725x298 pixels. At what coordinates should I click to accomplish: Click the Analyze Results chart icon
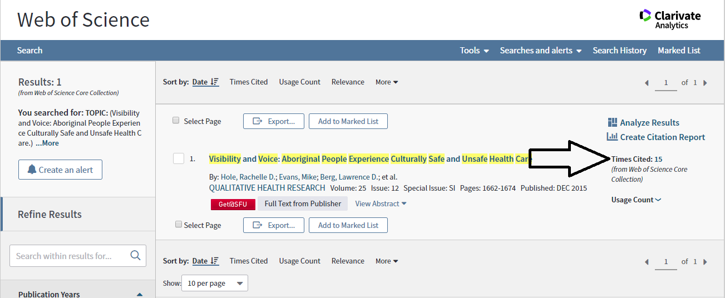(x=613, y=122)
